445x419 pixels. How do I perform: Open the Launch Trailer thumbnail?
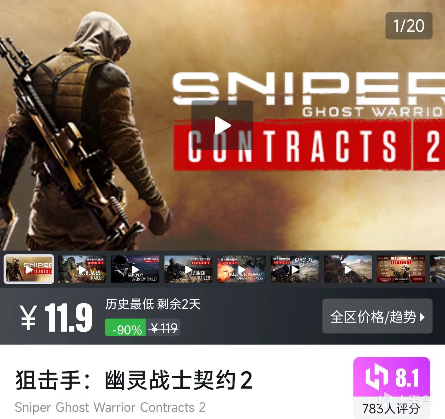point(188,269)
